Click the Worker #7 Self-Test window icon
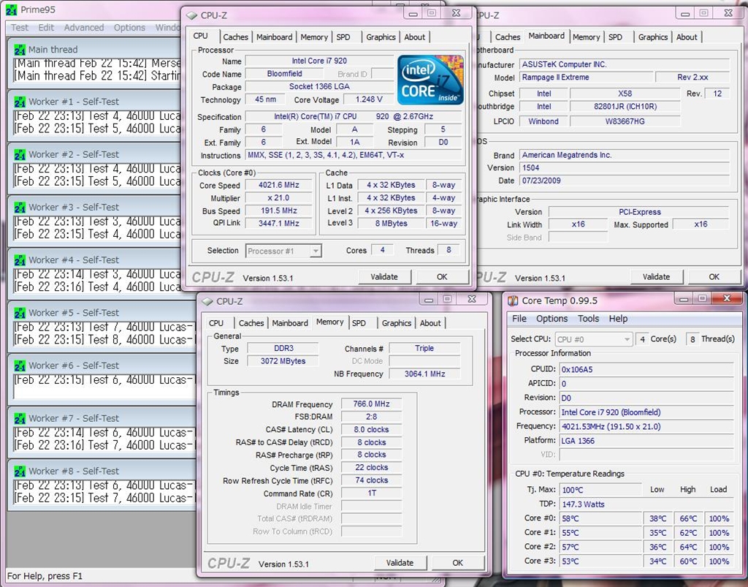 coord(20,419)
